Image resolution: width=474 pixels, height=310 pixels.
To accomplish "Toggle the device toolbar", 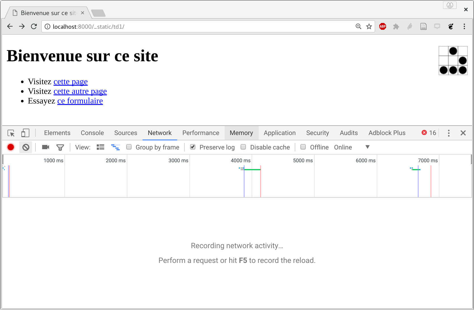I will tap(25, 133).
